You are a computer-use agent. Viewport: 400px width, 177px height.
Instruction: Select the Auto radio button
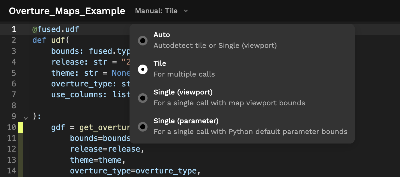pos(143,40)
